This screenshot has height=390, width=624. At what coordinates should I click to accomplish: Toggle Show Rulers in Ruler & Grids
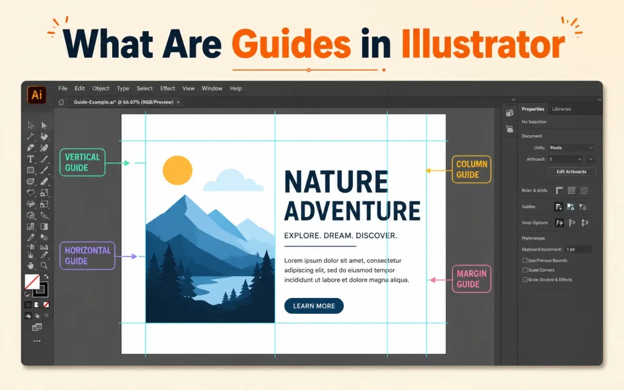(559, 191)
